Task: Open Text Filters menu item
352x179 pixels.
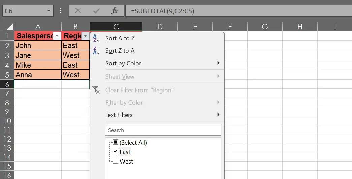Action: click(x=157, y=115)
